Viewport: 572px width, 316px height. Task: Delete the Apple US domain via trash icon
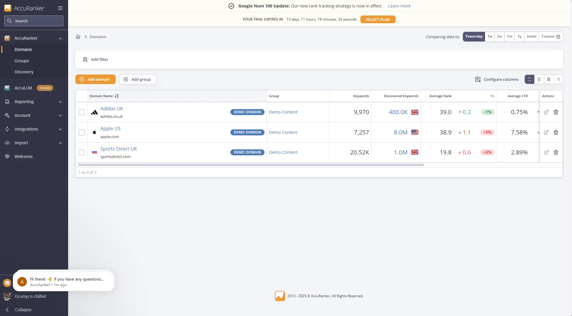pos(556,132)
